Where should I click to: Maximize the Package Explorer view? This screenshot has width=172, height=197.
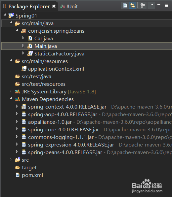click(166, 5)
